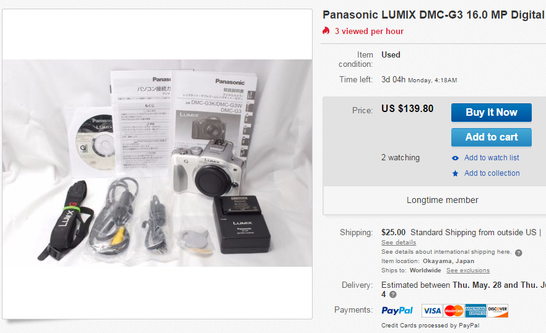Click the Buy It Now button

coord(492,113)
